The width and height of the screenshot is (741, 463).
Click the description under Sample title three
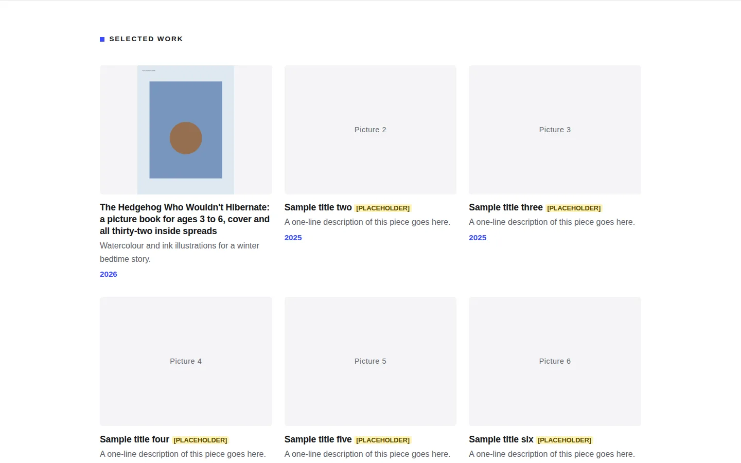point(552,222)
